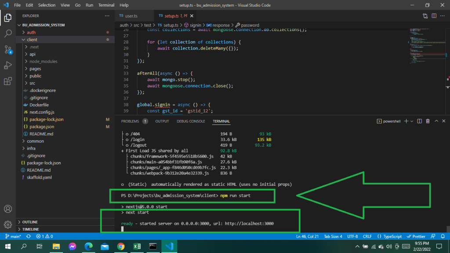Open the Terminal menu
Viewport: 450px width, 253px height.
[x=106, y=5]
